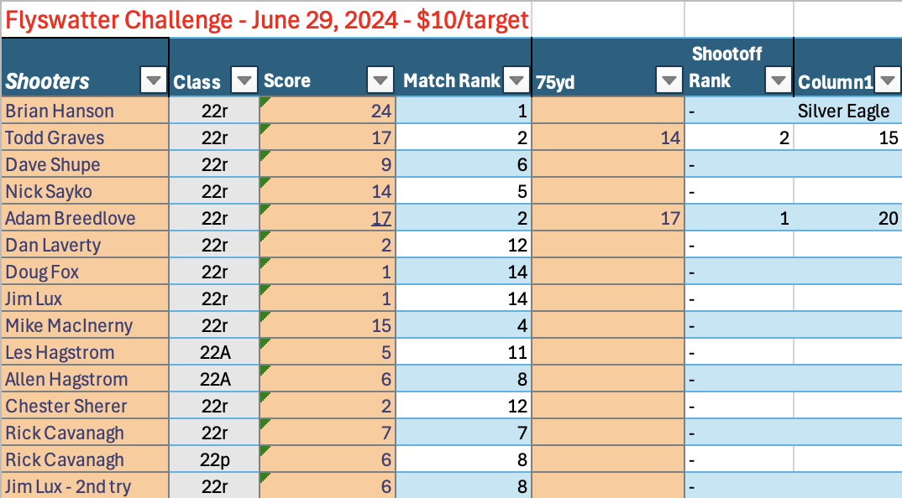Open the Shooters column filter dropdown

(x=154, y=80)
